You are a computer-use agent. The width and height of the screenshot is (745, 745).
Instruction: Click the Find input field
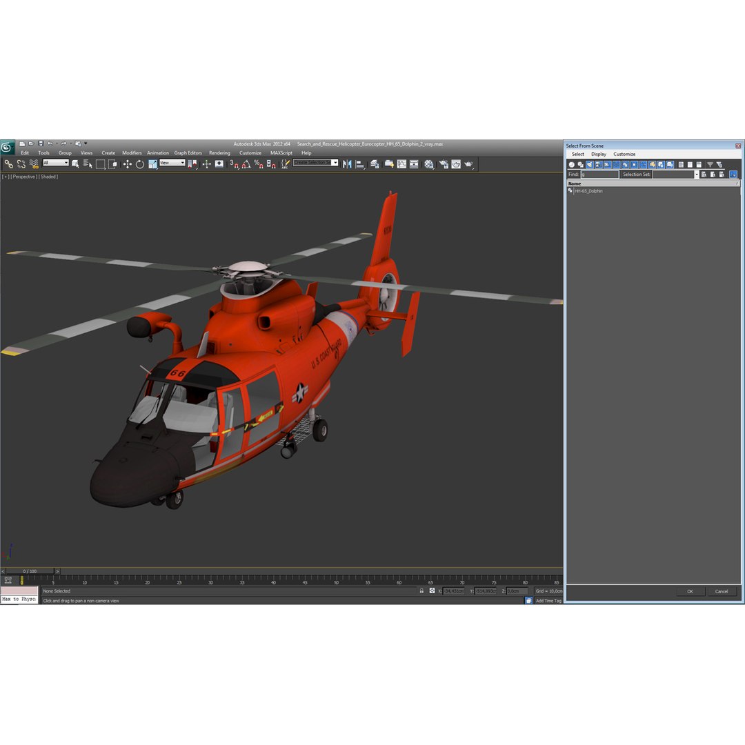coord(599,175)
